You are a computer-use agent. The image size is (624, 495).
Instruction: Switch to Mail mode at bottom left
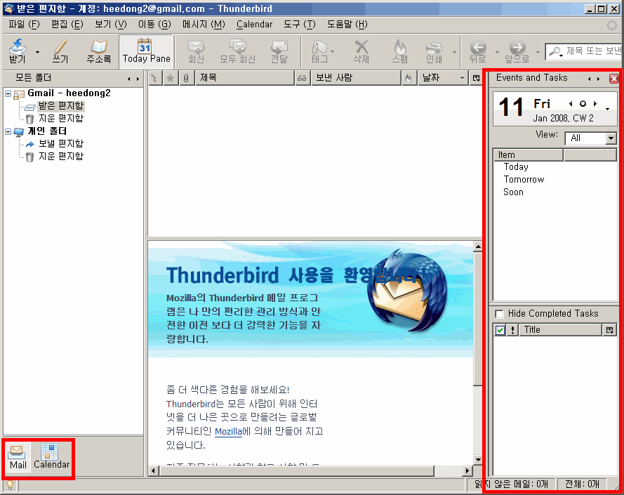[x=18, y=457]
